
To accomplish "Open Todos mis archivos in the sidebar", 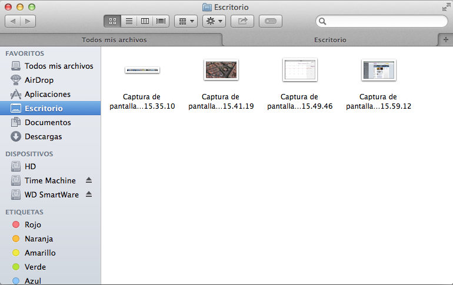I will click(x=50, y=66).
